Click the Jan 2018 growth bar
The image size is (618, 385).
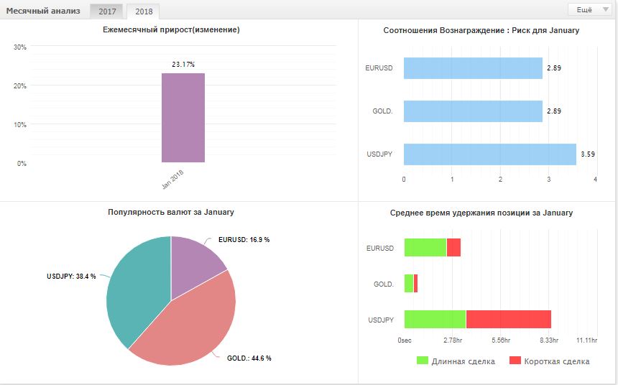(x=183, y=117)
